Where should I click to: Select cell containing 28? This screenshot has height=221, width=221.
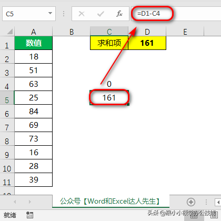tap(33, 166)
